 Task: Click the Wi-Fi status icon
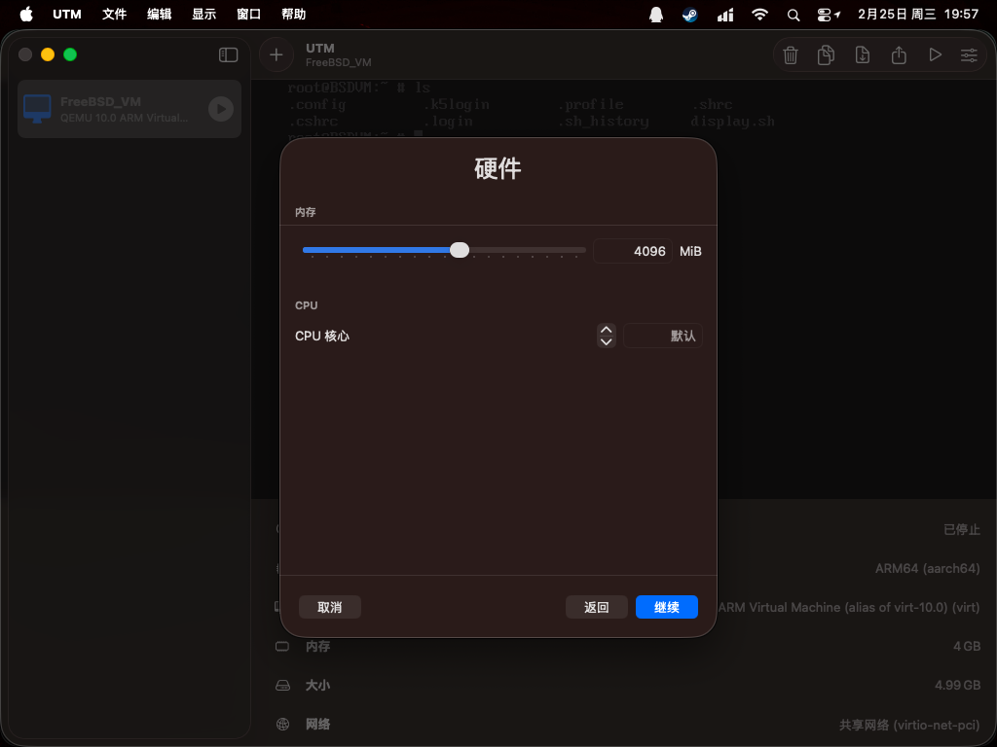pos(759,15)
